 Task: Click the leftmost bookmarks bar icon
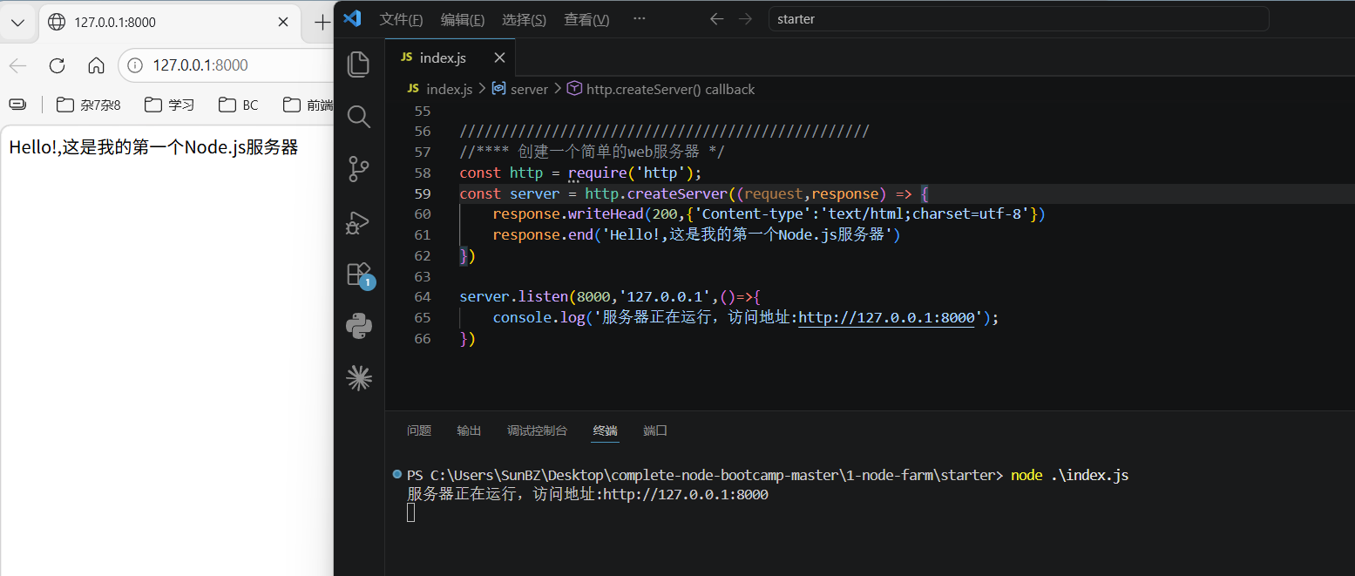pos(17,105)
